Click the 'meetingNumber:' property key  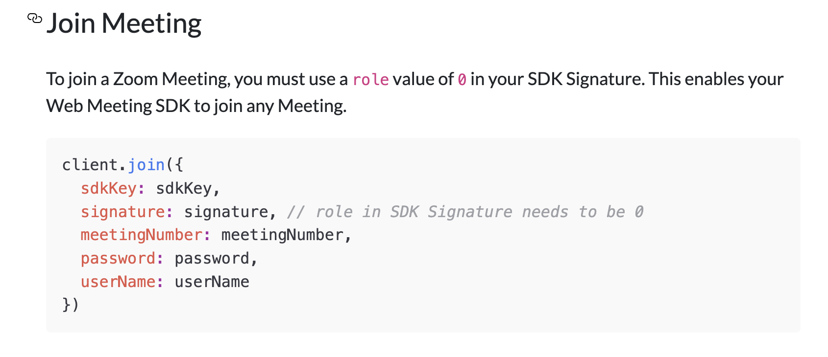click(x=146, y=235)
